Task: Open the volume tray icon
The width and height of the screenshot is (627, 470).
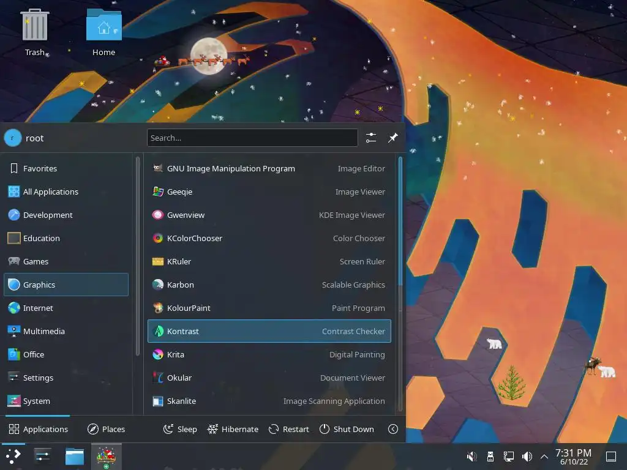Action: [527, 457]
